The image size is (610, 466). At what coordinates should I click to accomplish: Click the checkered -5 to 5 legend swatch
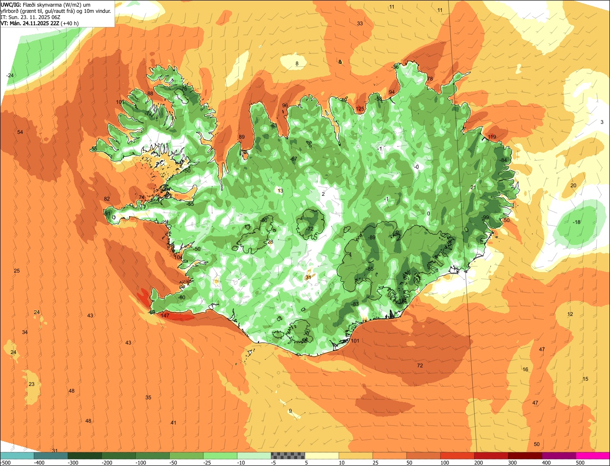point(288,456)
